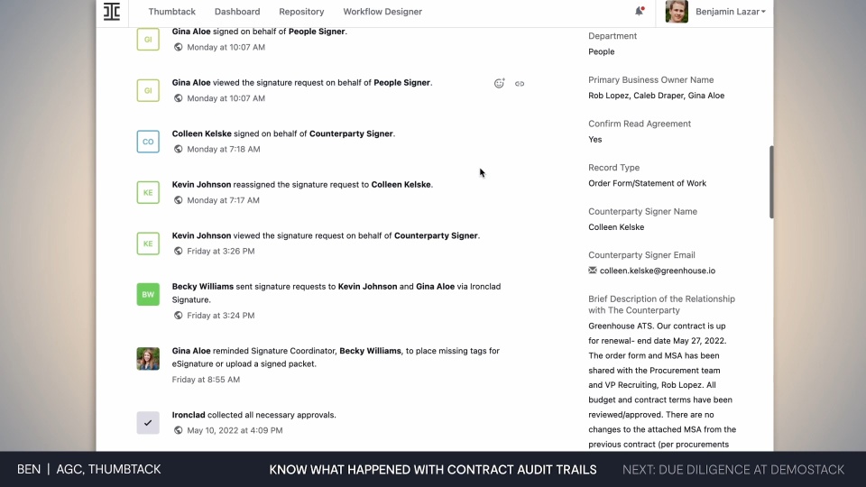866x487 pixels.
Task: Click globe icon next to Friday 3:24 PM
Action: (x=178, y=316)
